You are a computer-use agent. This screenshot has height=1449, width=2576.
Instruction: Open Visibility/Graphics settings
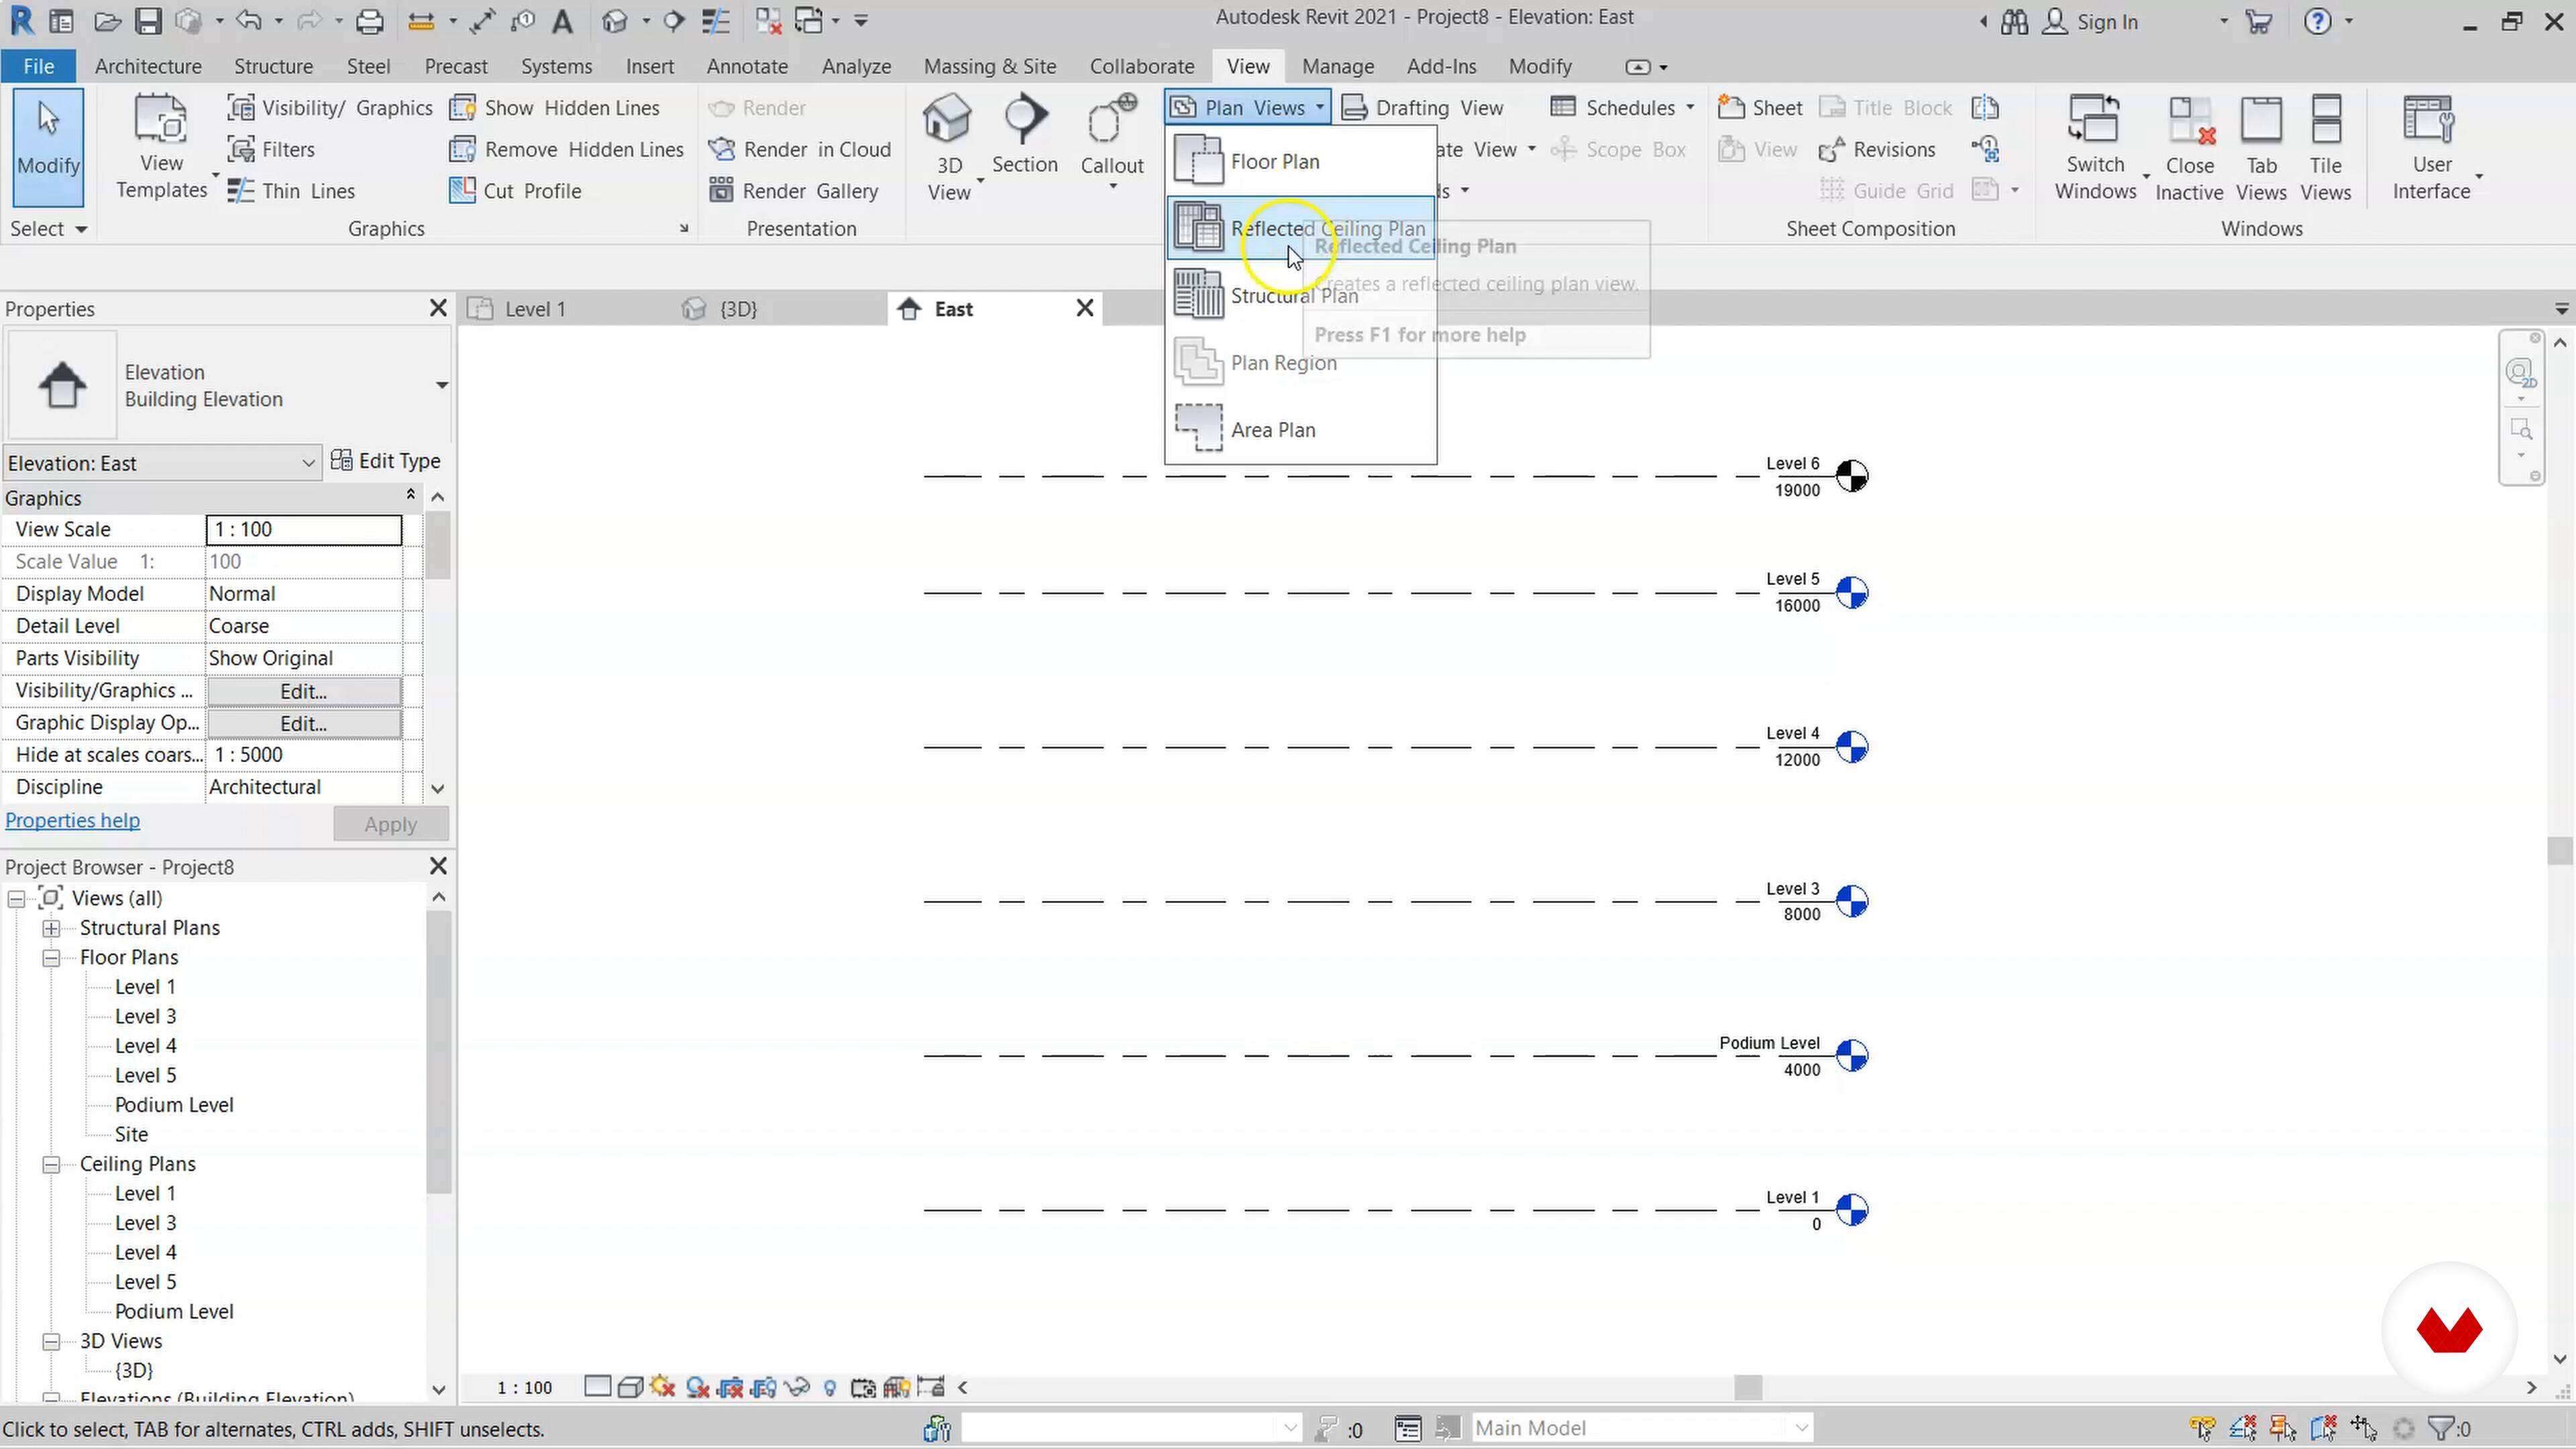pyautogui.click(x=330, y=108)
